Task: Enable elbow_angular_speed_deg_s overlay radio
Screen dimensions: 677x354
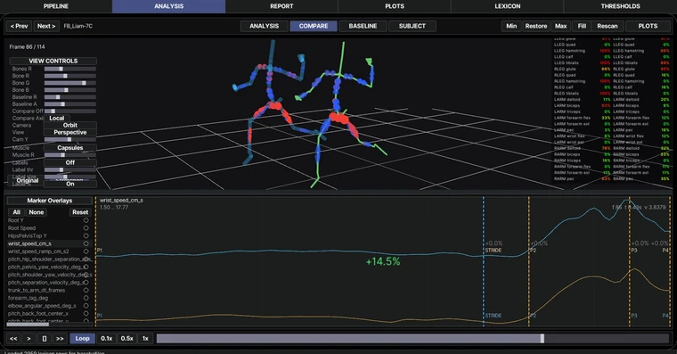Action: click(86, 306)
